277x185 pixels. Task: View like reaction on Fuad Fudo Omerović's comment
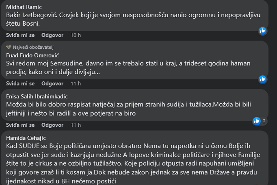263,79
